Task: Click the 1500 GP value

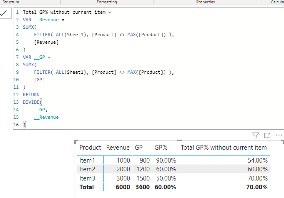Action: coord(143,178)
